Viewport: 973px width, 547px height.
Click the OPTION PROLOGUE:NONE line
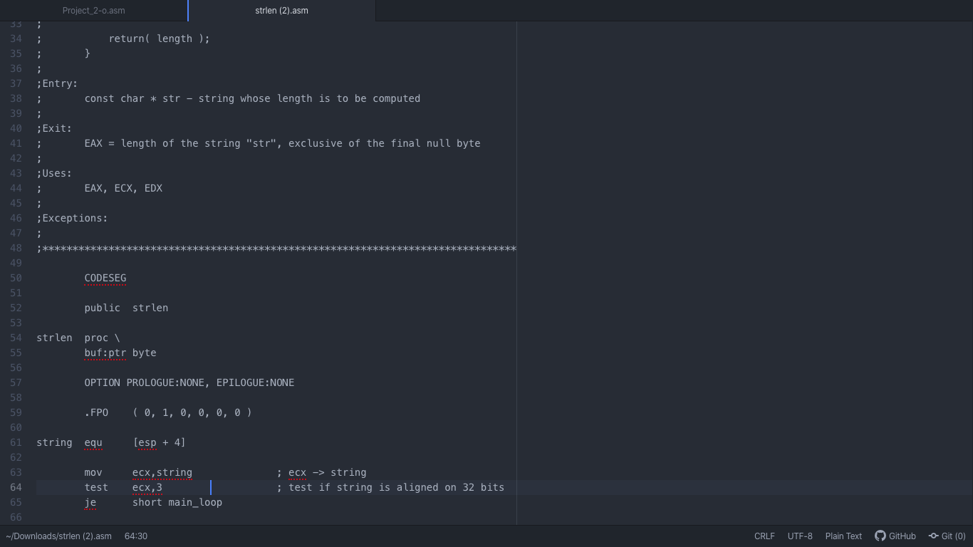[189, 382]
